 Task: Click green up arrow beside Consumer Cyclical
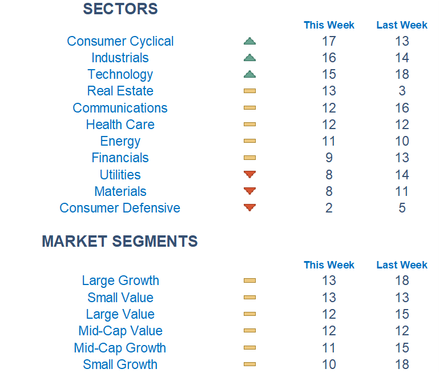249,41
